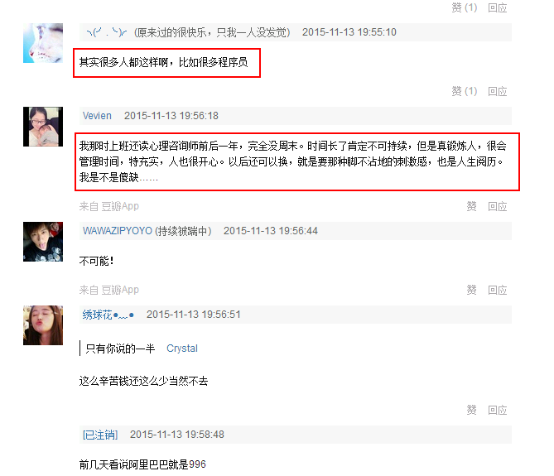Open the 绣球花 commenter's avatar
The height and width of the screenshot is (476, 554).
[43, 325]
